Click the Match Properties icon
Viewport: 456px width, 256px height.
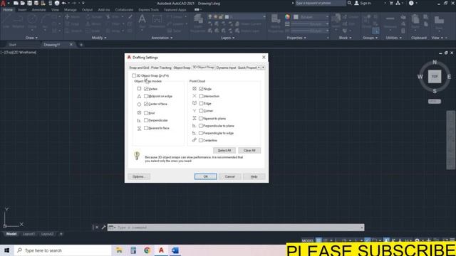coord(275,23)
